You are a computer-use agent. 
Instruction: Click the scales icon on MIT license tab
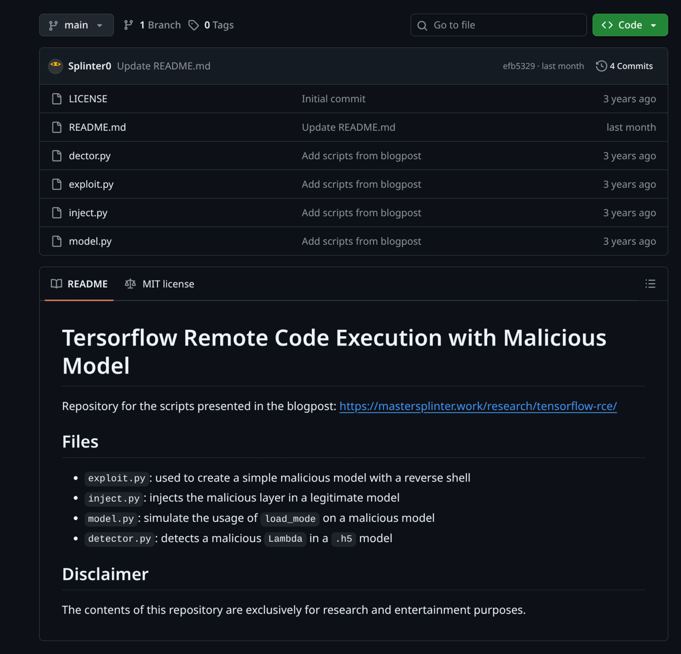coord(130,284)
